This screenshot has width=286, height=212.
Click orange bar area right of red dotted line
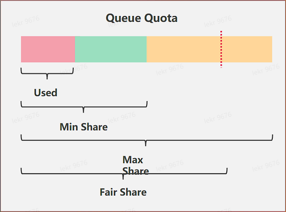(247, 49)
